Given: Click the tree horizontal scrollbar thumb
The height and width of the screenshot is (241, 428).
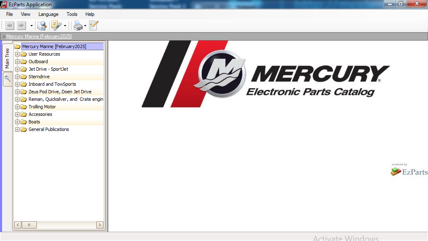Looking at the screenshot, I should [x=29, y=225].
